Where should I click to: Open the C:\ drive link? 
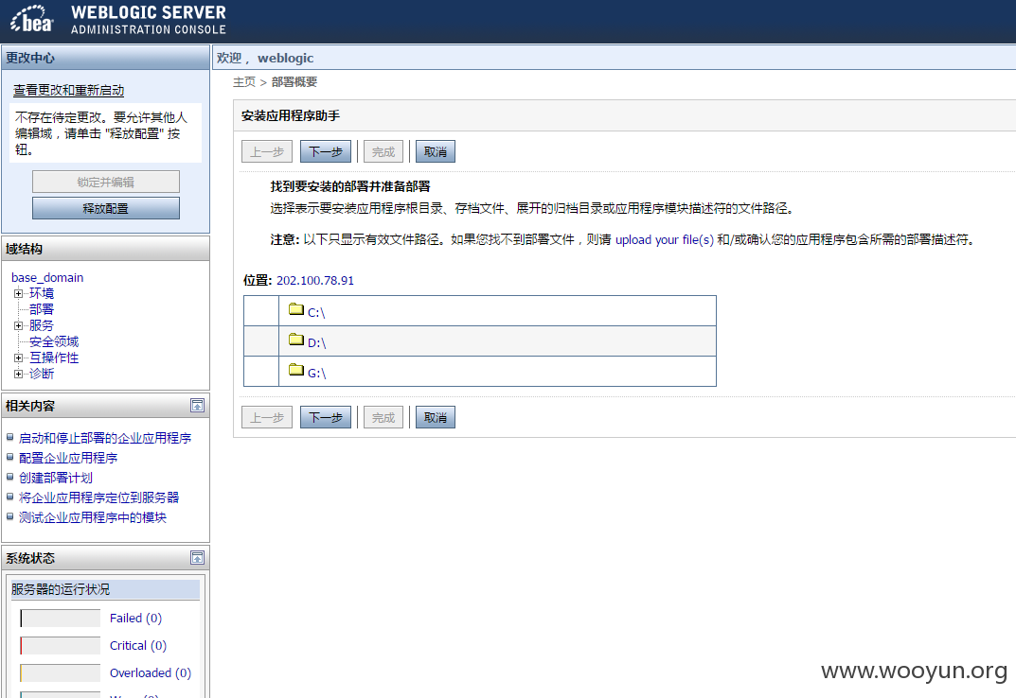pos(316,312)
